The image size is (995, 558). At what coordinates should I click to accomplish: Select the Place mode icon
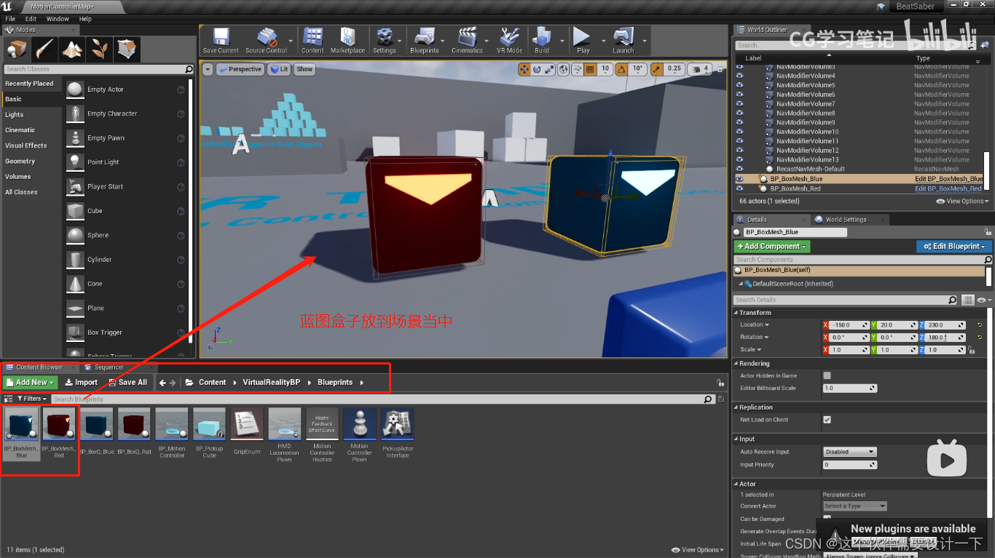(17, 49)
